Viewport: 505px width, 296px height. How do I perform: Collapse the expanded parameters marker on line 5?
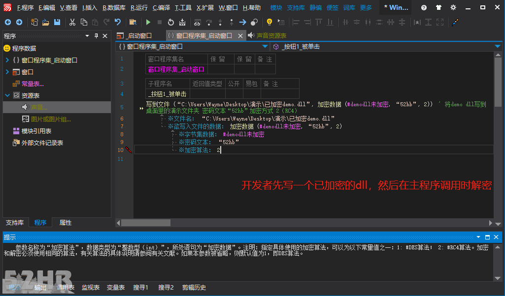coord(141,108)
